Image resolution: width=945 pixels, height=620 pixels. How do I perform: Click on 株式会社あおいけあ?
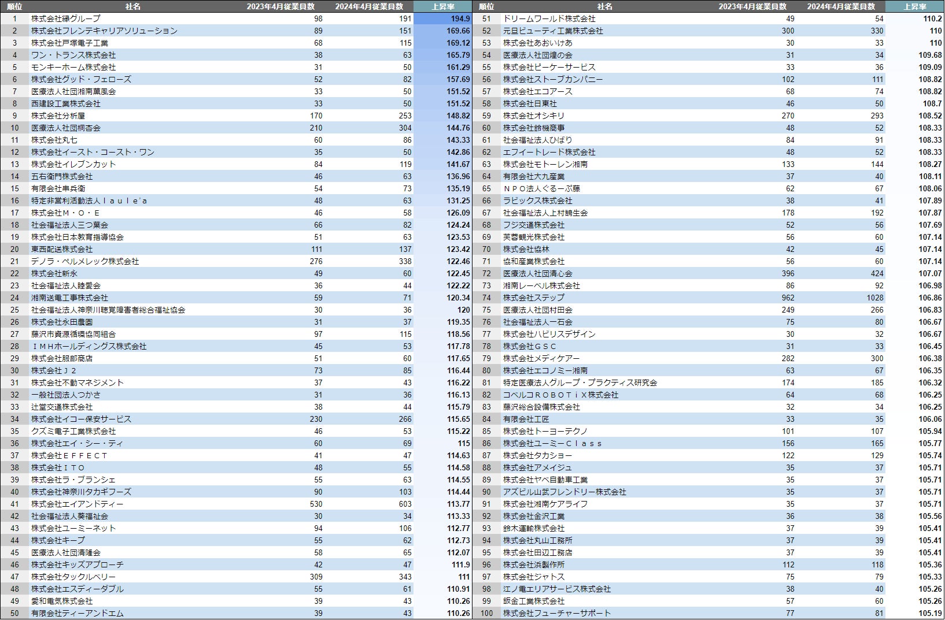click(x=538, y=43)
